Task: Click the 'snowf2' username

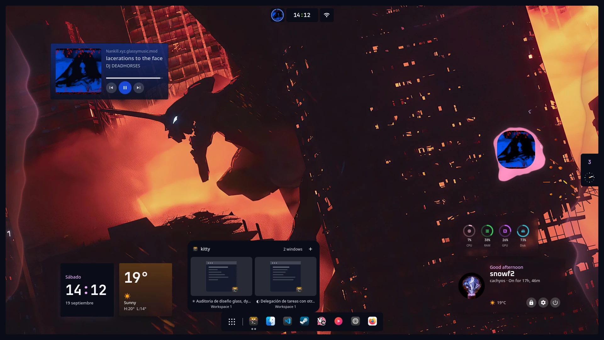Action: (x=502, y=274)
